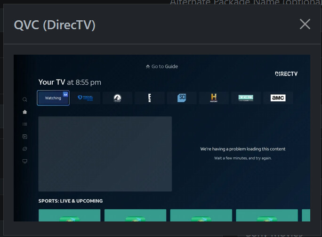Open the recordings play icon in sidebar
This screenshot has width=322, height=237.
(x=25, y=137)
